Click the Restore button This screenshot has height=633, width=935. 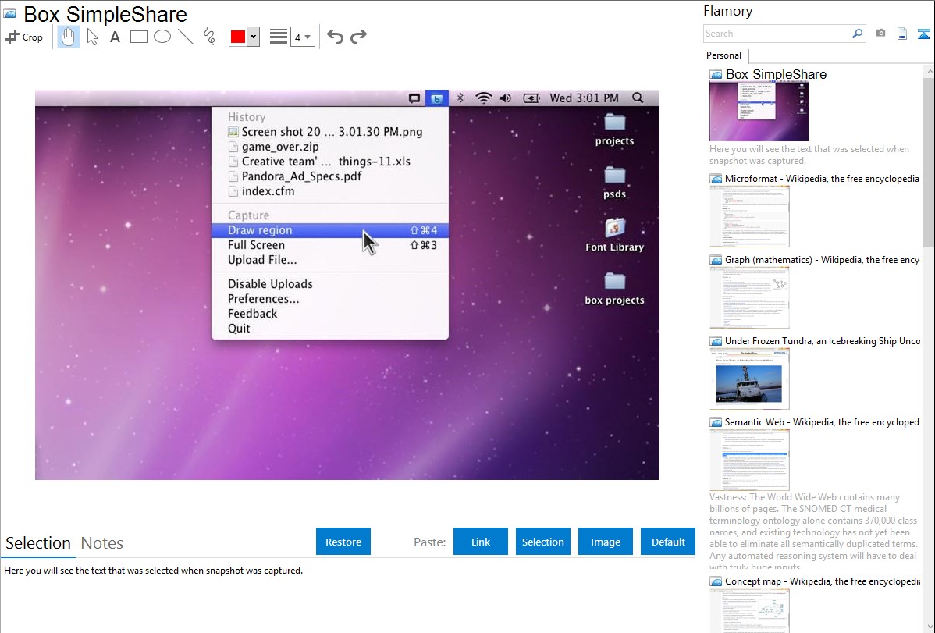[x=343, y=542]
